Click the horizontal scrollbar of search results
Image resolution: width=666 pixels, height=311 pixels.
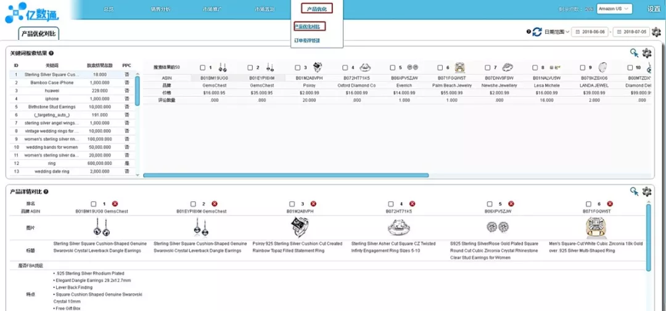coord(286,175)
